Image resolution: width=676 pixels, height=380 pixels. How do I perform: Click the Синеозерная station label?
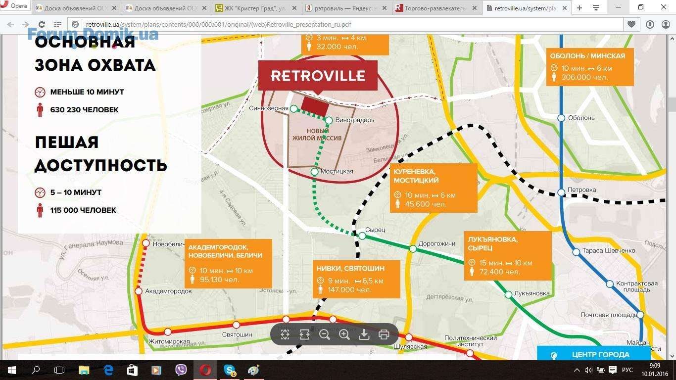point(269,108)
